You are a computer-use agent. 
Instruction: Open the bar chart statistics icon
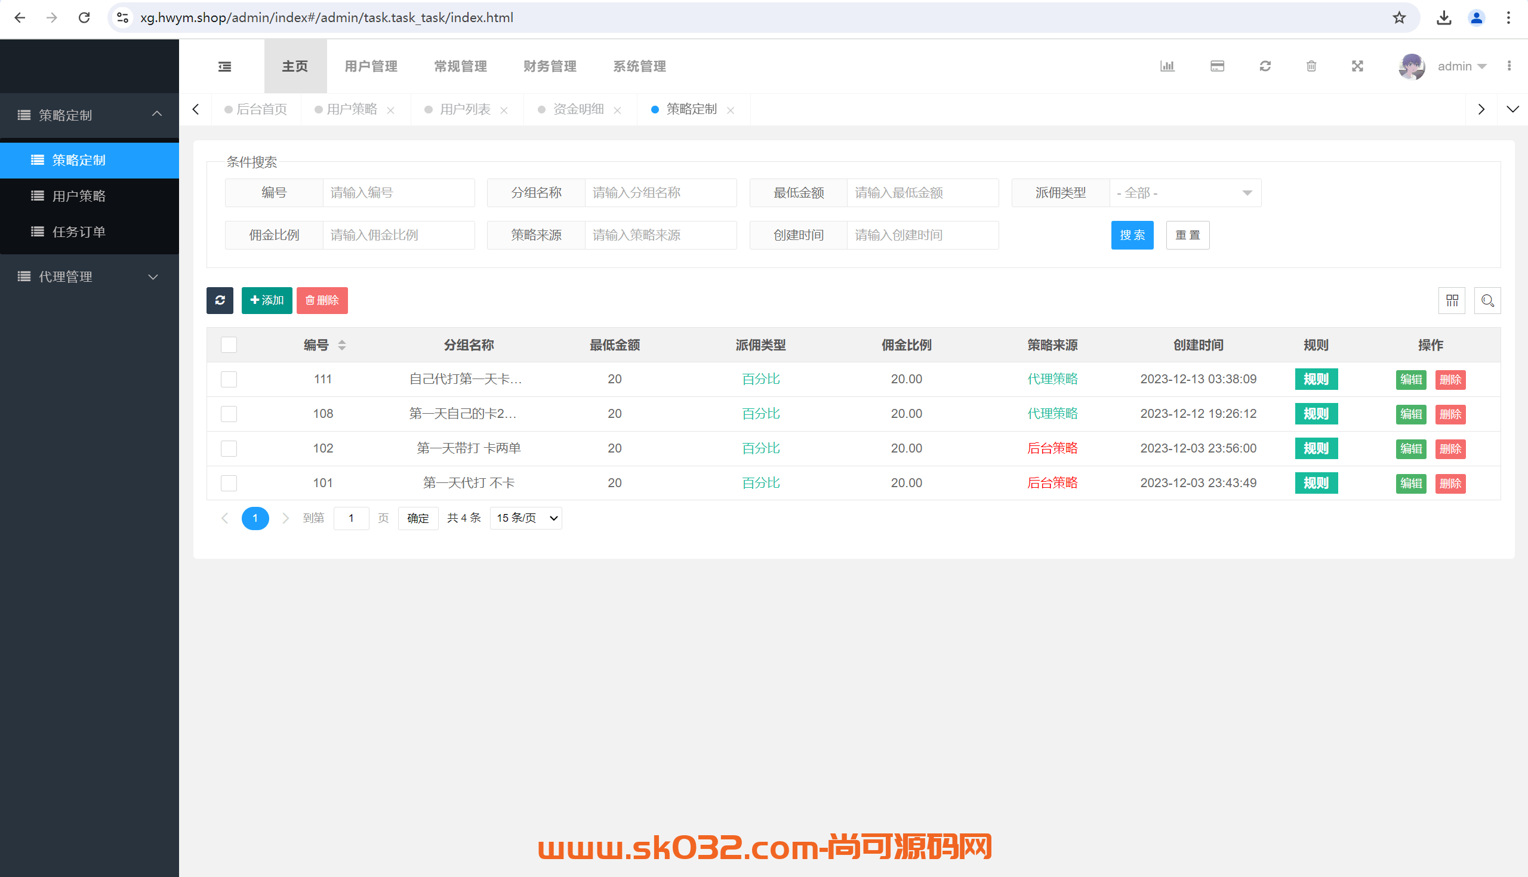[x=1167, y=66]
